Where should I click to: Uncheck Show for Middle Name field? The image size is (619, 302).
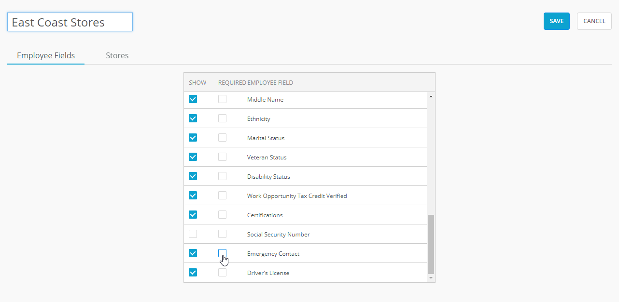tap(193, 99)
